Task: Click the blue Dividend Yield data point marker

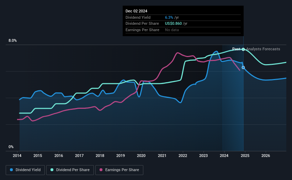Action: tap(243, 68)
